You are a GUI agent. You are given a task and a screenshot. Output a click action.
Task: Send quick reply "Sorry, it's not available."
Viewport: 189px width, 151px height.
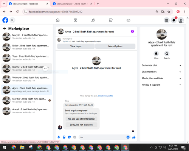pos(81,125)
